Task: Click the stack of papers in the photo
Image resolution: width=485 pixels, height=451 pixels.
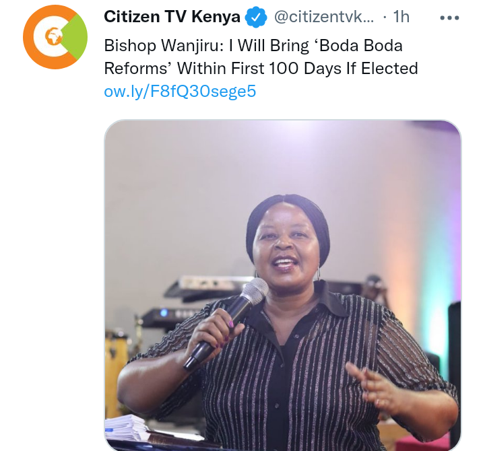Action: (x=126, y=428)
